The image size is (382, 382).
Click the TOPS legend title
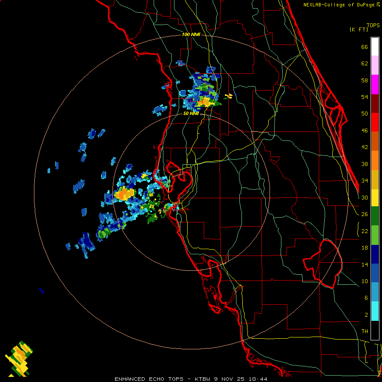373,25
